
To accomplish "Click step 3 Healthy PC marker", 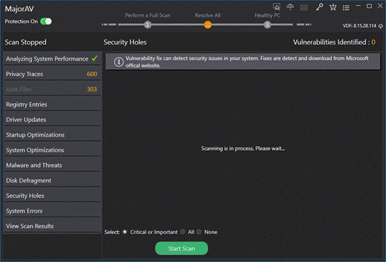I will (268, 24).
